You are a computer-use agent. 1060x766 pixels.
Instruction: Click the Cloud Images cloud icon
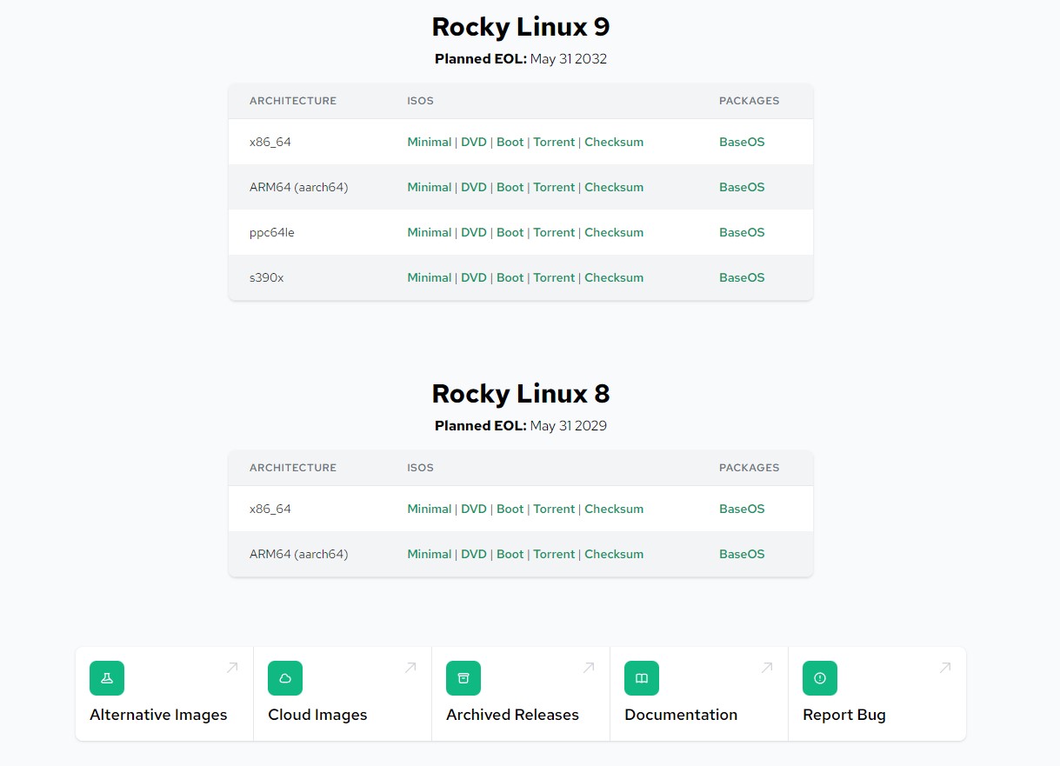285,678
